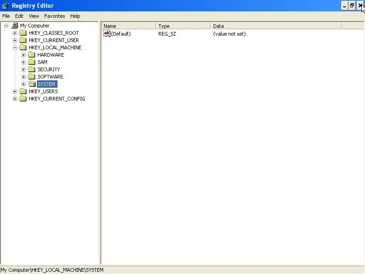Click the SOFTWARE folder icon
The image size is (365, 274).
coord(31,77)
